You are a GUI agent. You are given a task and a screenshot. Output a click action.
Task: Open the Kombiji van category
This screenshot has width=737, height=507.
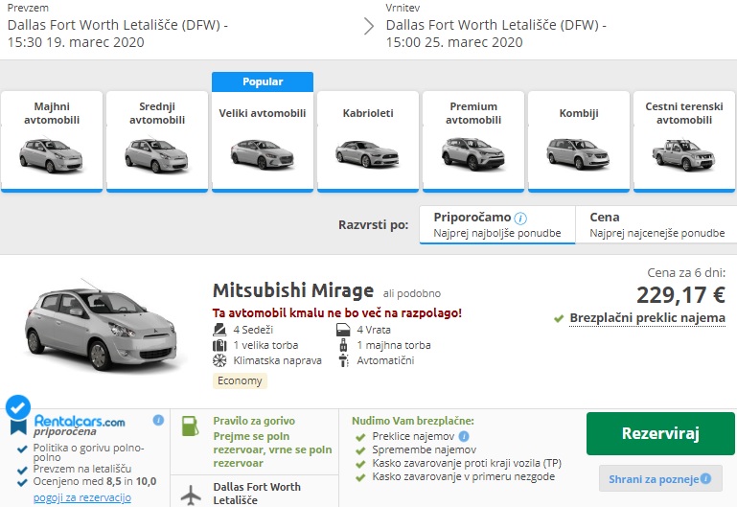click(578, 140)
